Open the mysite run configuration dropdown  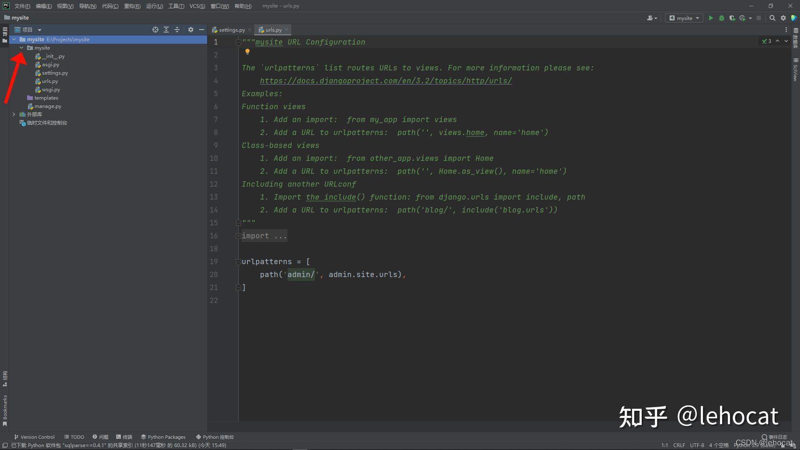coord(684,18)
